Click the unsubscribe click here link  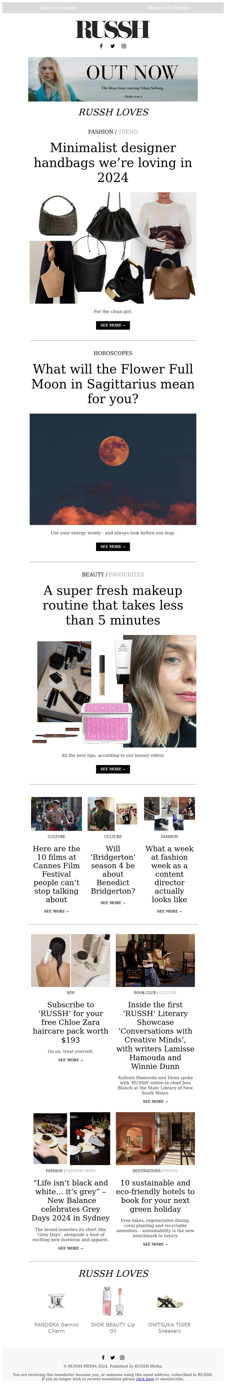click(145, 1379)
